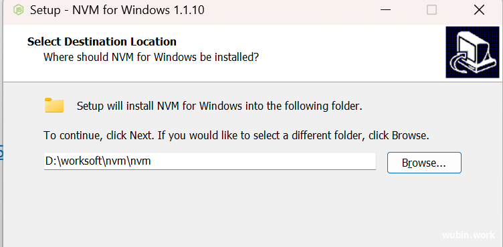This screenshot has height=247, width=503.
Task: Click the greyed-out maximize button
Action: coord(431,10)
